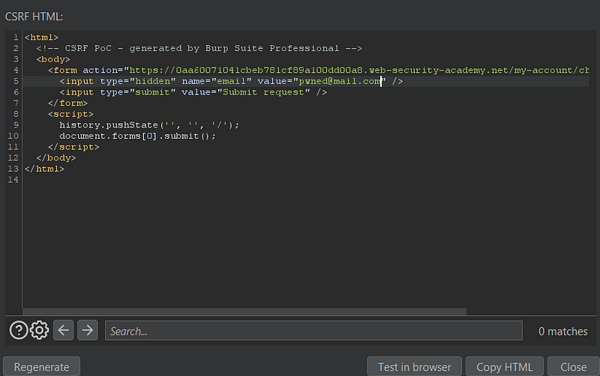Click the CSRF PoC comment line

[199, 48]
